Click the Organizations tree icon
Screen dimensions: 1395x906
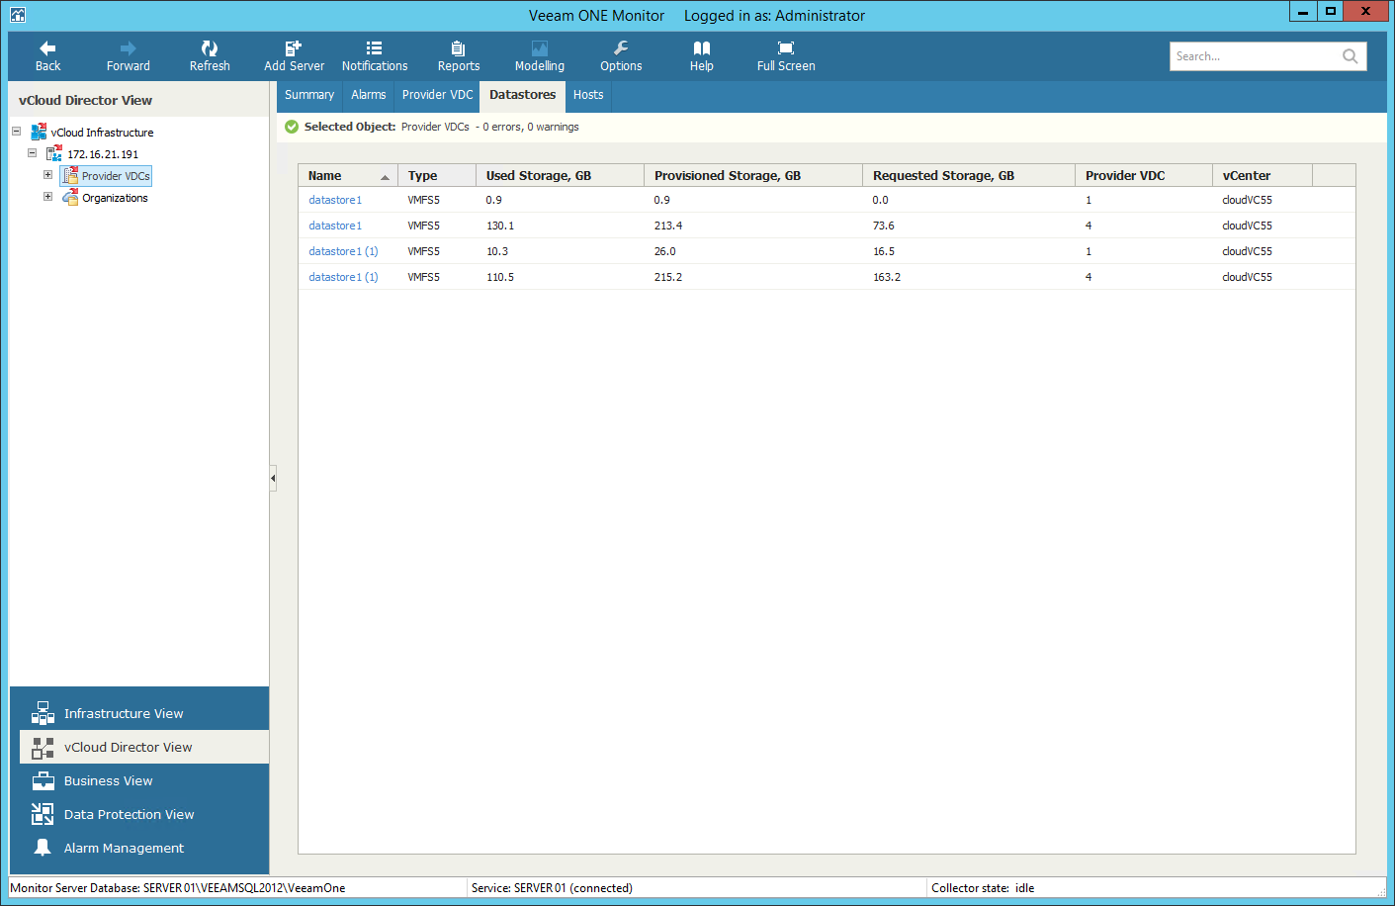click(x=71, y=198)
